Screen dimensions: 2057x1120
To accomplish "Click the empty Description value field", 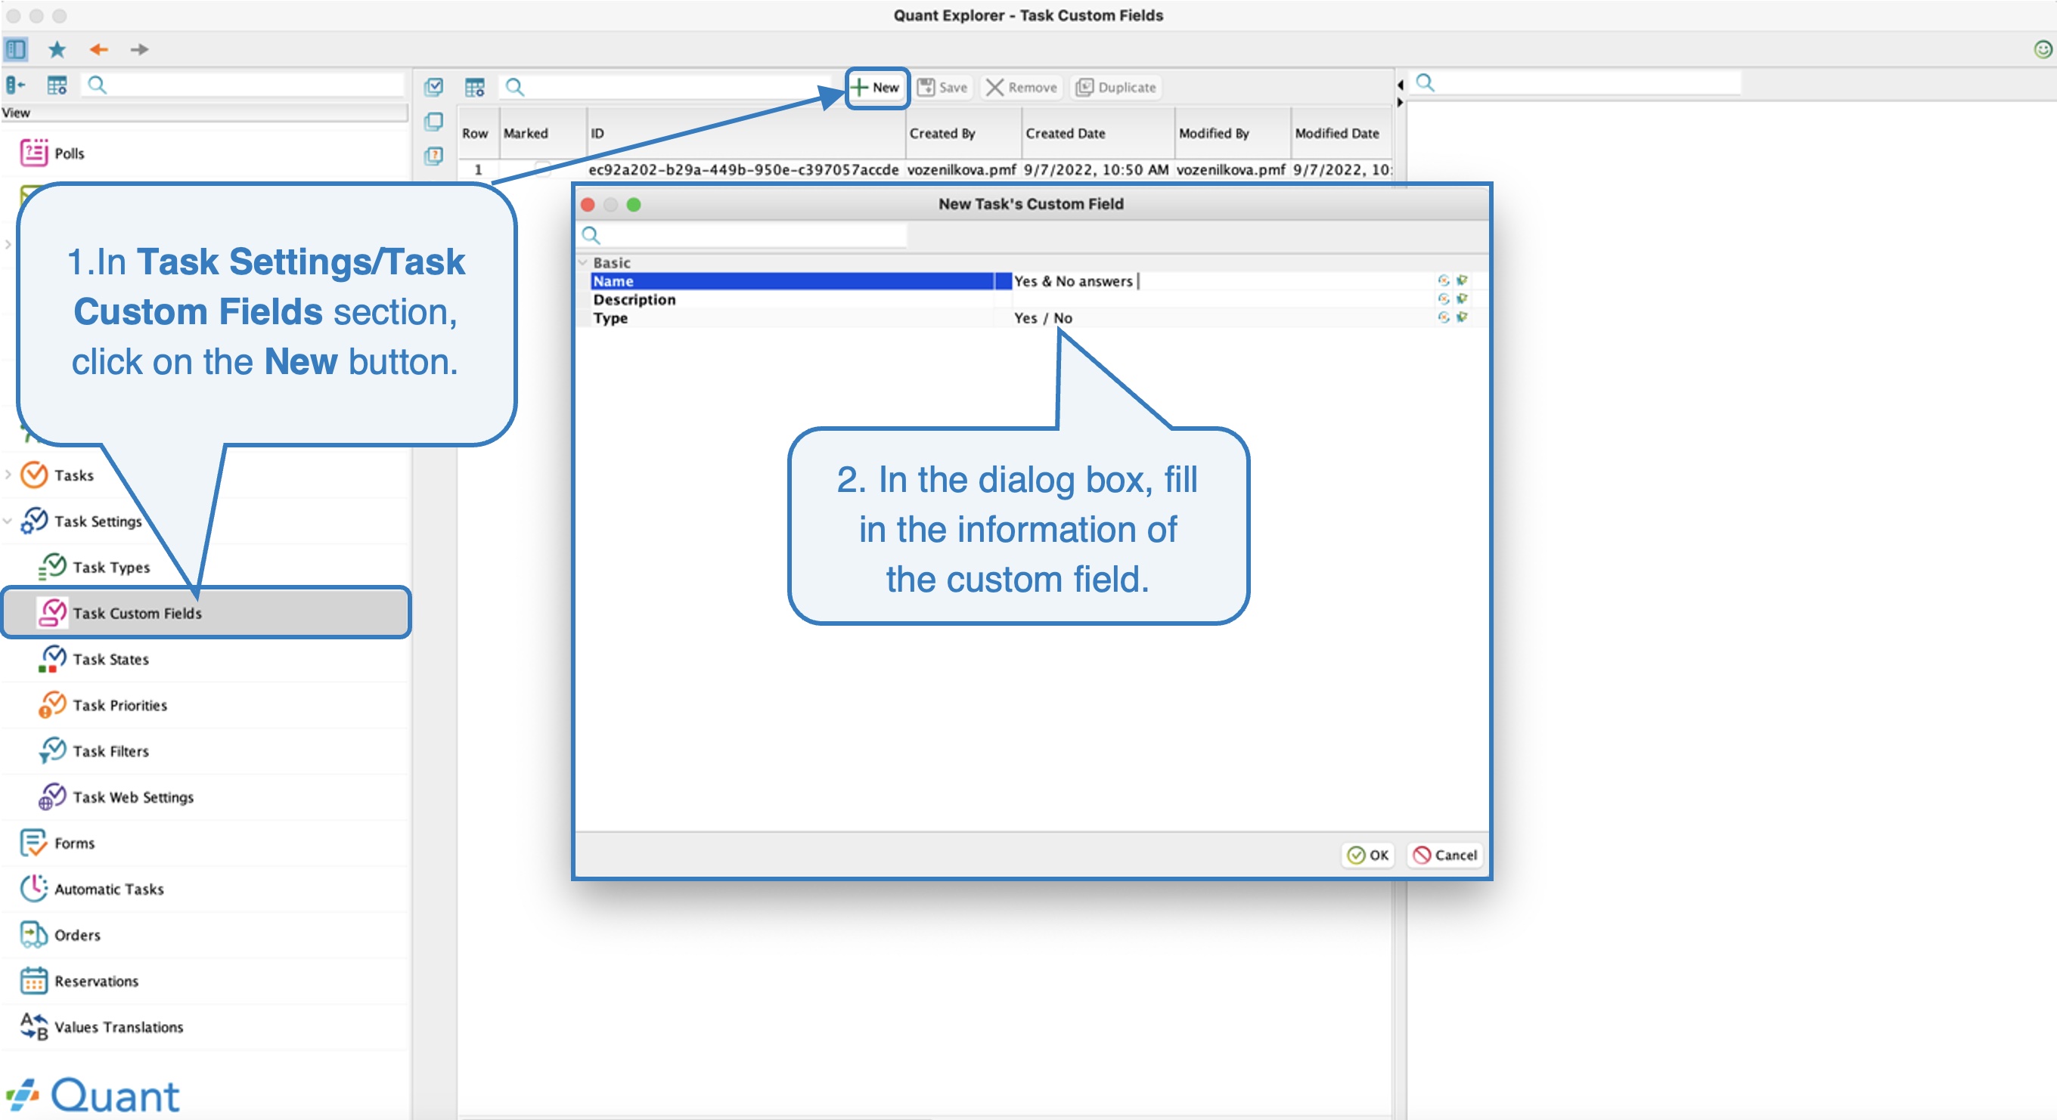I will (x=1222, y=299).
